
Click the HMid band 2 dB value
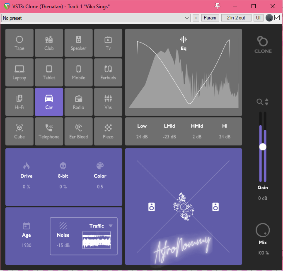(197, 137)
